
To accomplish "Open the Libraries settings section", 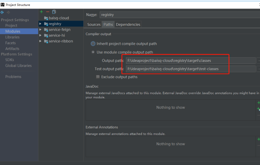I will [x=12, y=37].
